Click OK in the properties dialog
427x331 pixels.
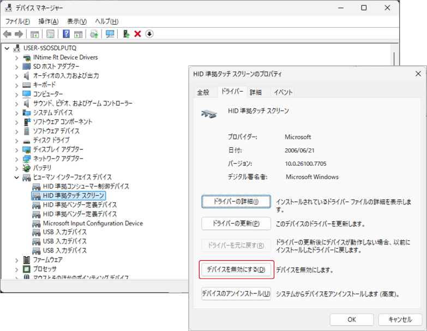pyautogui.click(x=352, y=320)
